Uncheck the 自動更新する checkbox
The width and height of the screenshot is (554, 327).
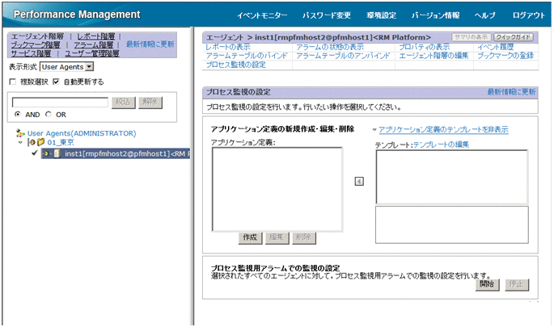coord(56,82)
